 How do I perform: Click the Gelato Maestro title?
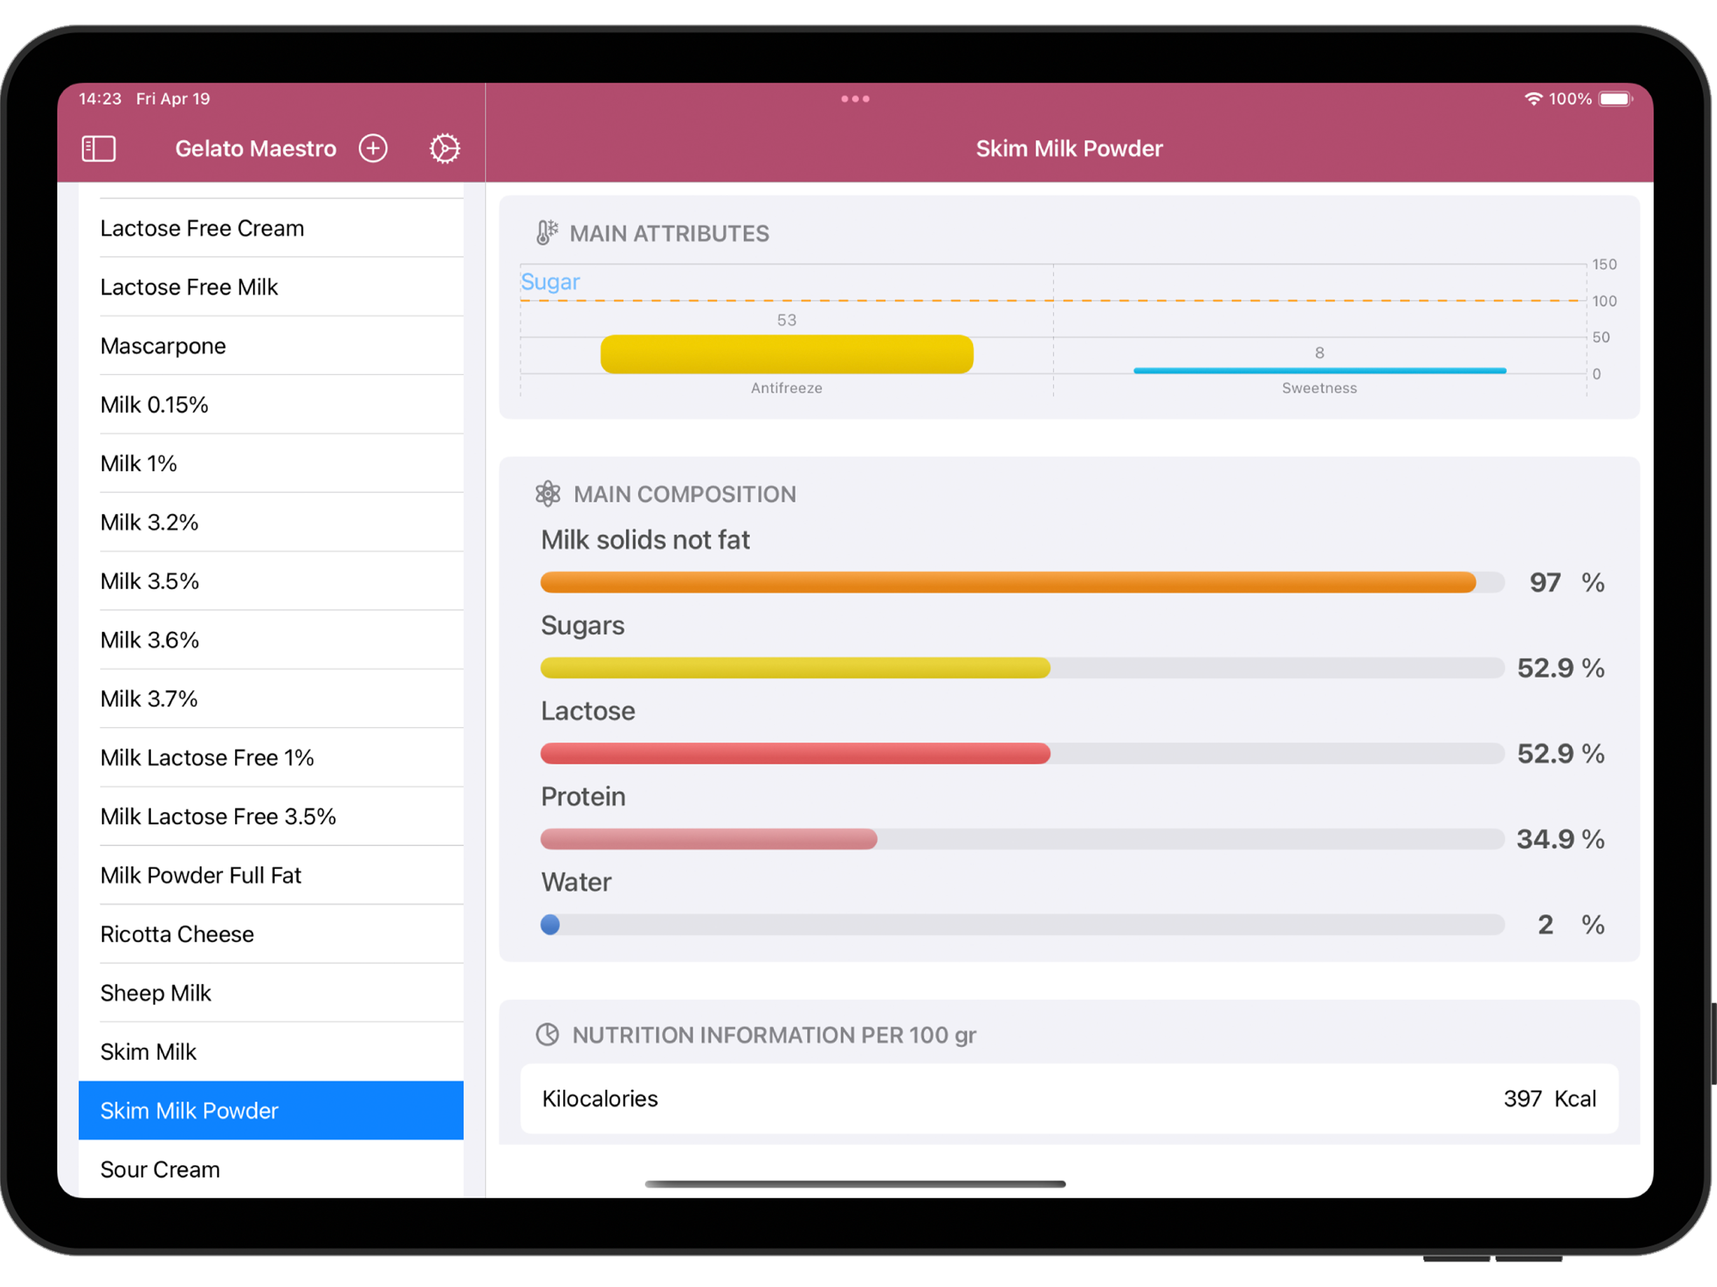[x=255, y=148]
